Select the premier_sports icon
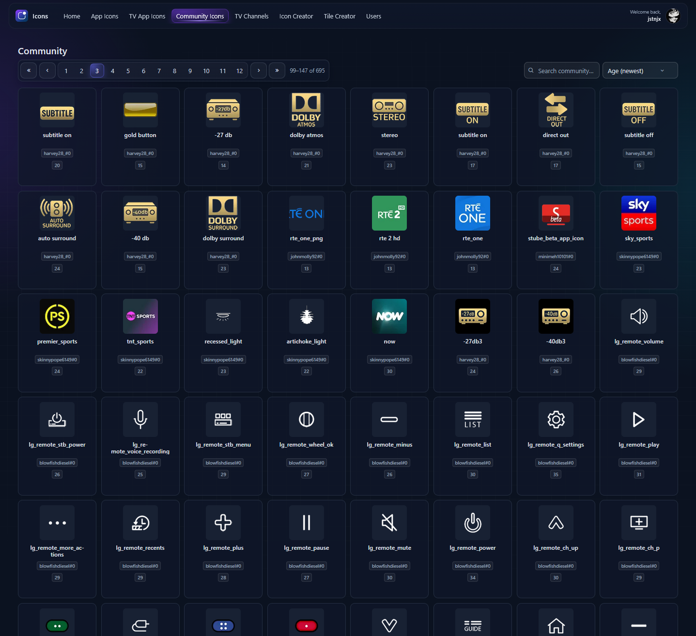The height and width of the screenshot is (636, 696). 57,316
